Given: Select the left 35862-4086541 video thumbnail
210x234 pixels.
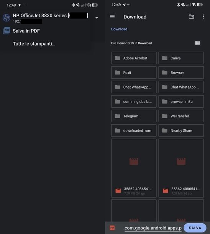Looking at the screenshot, I should pyautogui.click(x=134, y=168).
